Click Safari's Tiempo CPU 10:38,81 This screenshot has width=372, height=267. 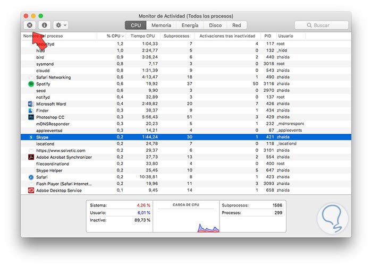pyautogui.click(x=148, y=177)
